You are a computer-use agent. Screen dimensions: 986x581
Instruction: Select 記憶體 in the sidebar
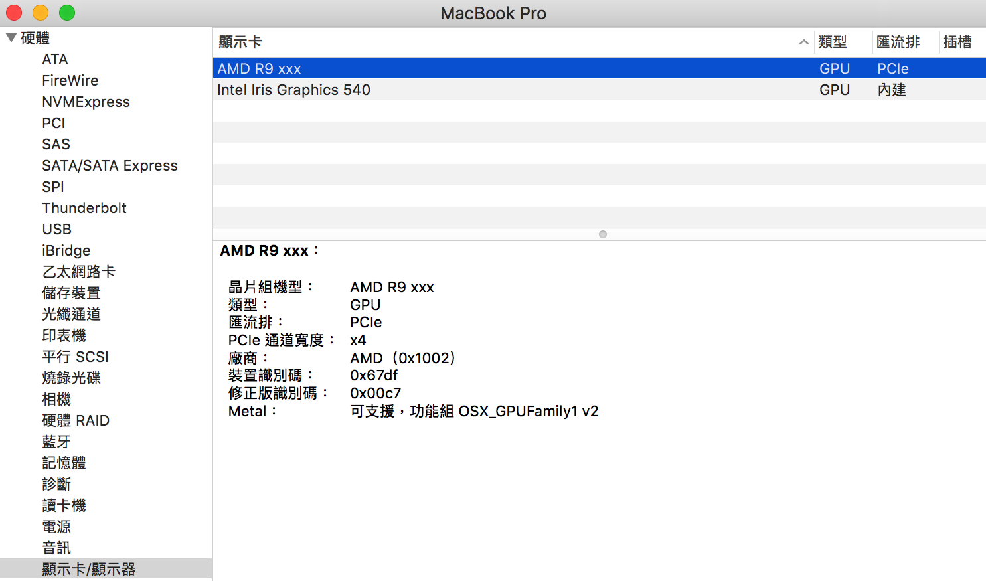[x=64, y=463]
